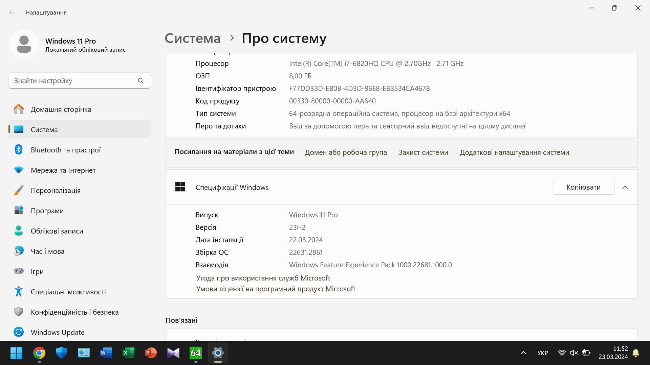Launch Google Chrome from taskbar
This screenshot has height=365, width=650.
(39, 353)
